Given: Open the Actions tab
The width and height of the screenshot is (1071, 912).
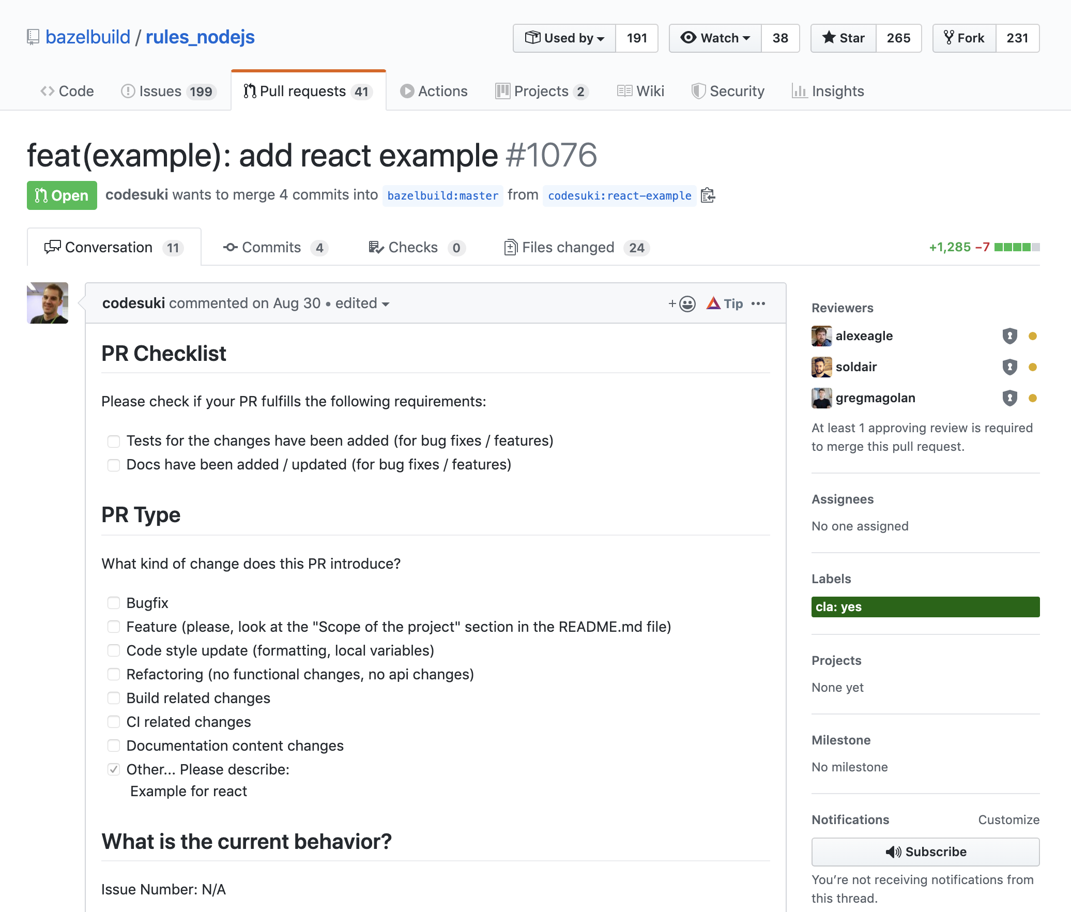Looking at the screenshot, I should 434,92.
